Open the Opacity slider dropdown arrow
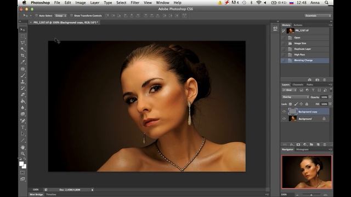 pos(330,97)
